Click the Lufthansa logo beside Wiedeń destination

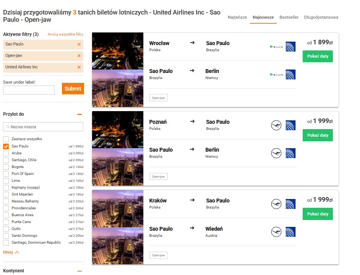[x=276, y=232]
